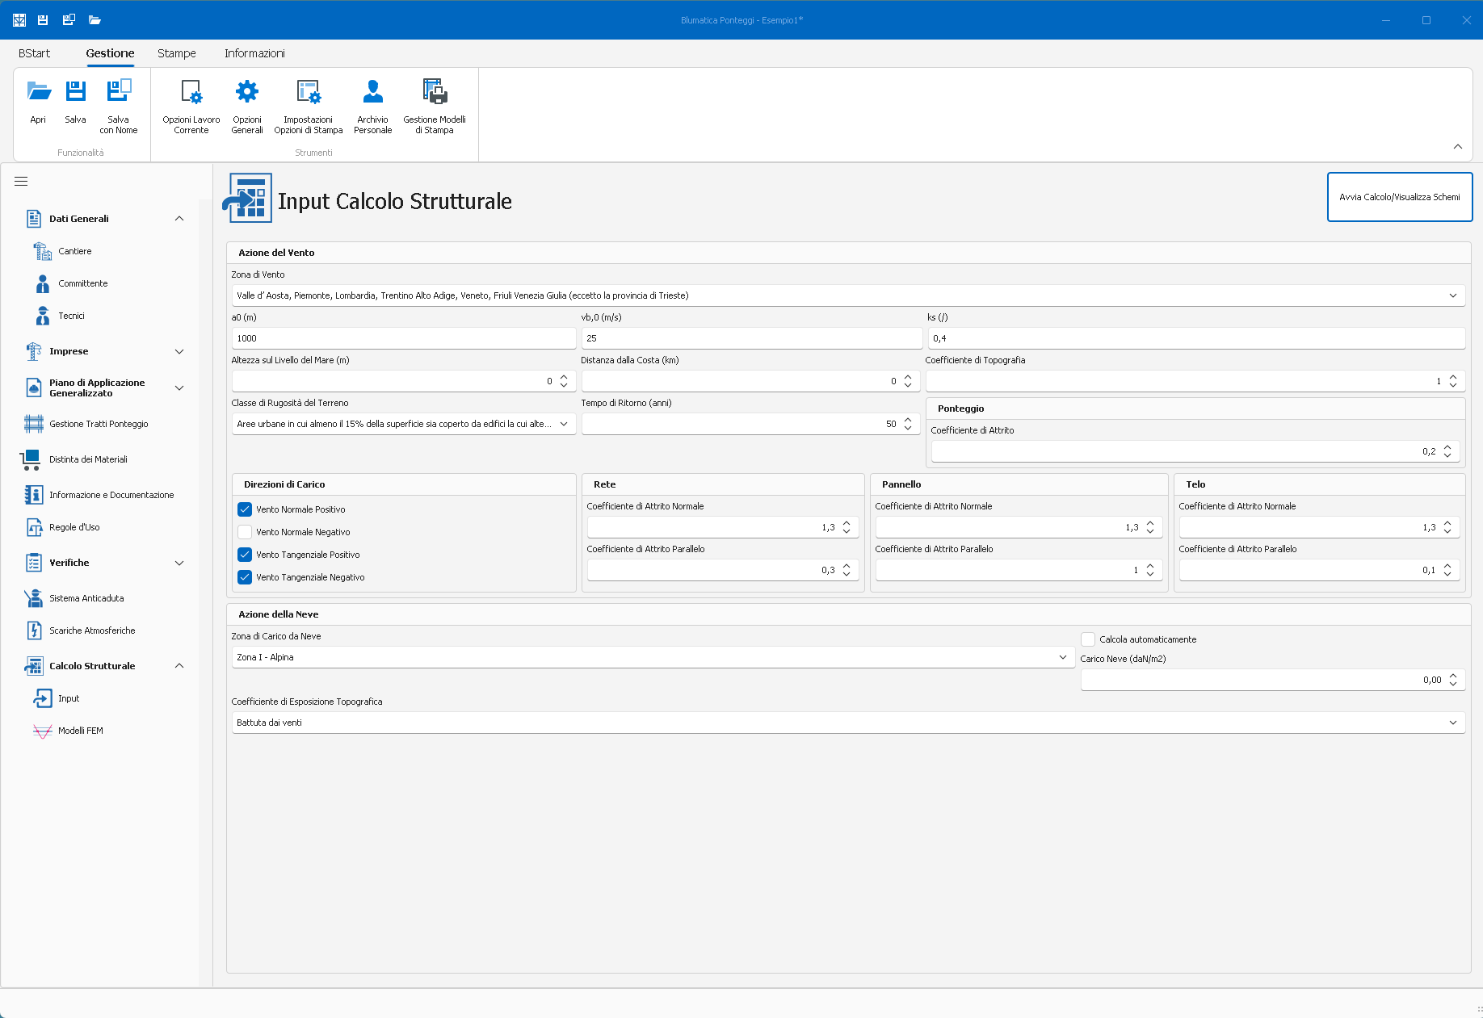Open the Zona di Carico da Neve dropdown

653,657
